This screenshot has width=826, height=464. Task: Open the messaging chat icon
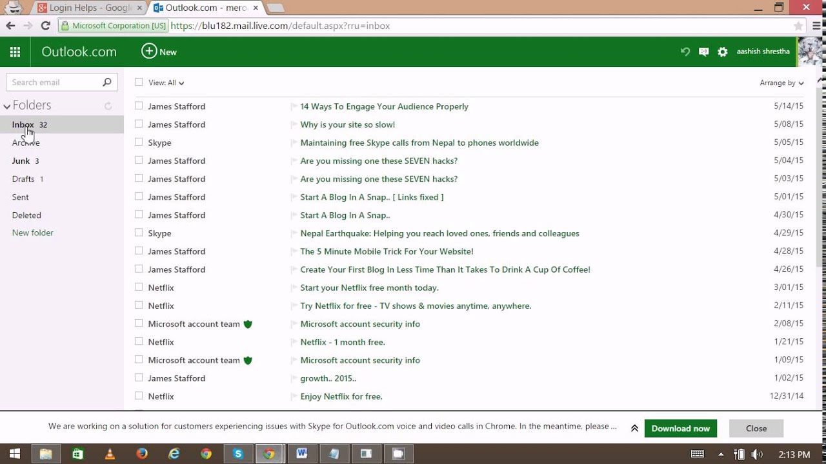tap(703, 52)
